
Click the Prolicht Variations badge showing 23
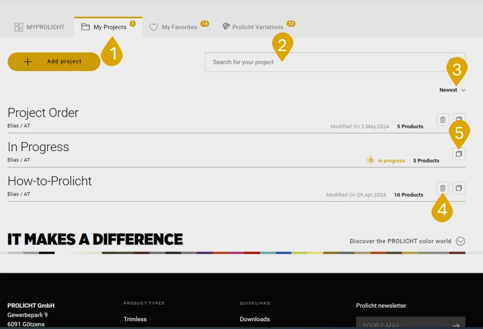[290, 23]
